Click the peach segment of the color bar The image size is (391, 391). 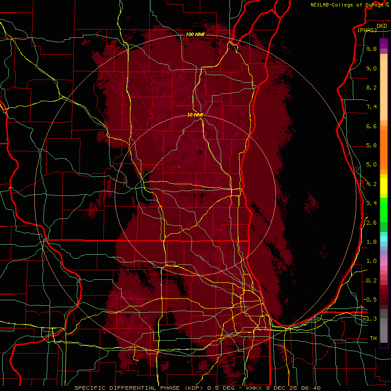[x=384, y=89]
